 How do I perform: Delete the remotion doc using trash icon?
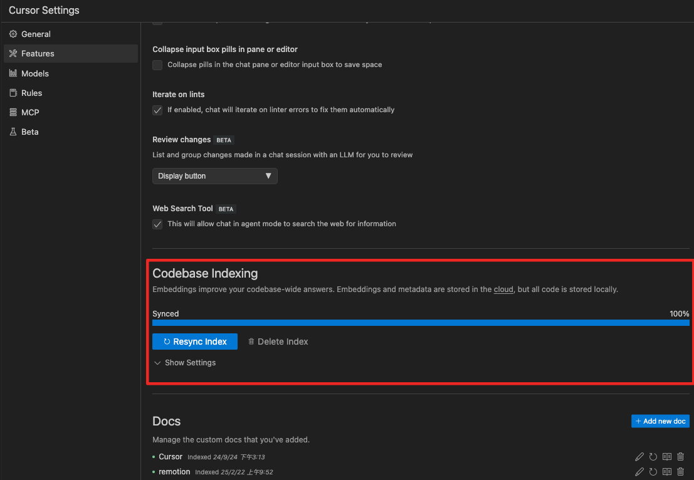click(681, 472)
